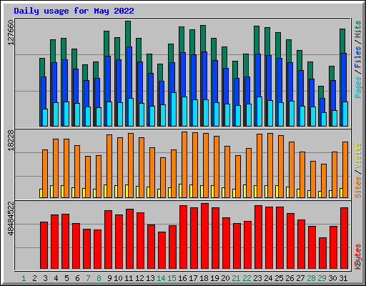The height and width of the screenshot is (286, 366).
Task: Click day label "26" on the x-axis
Action: tap(290, 278)
